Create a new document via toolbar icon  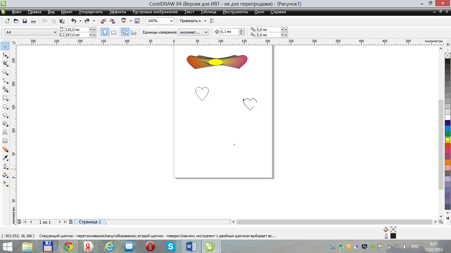[x=7, y=21]
